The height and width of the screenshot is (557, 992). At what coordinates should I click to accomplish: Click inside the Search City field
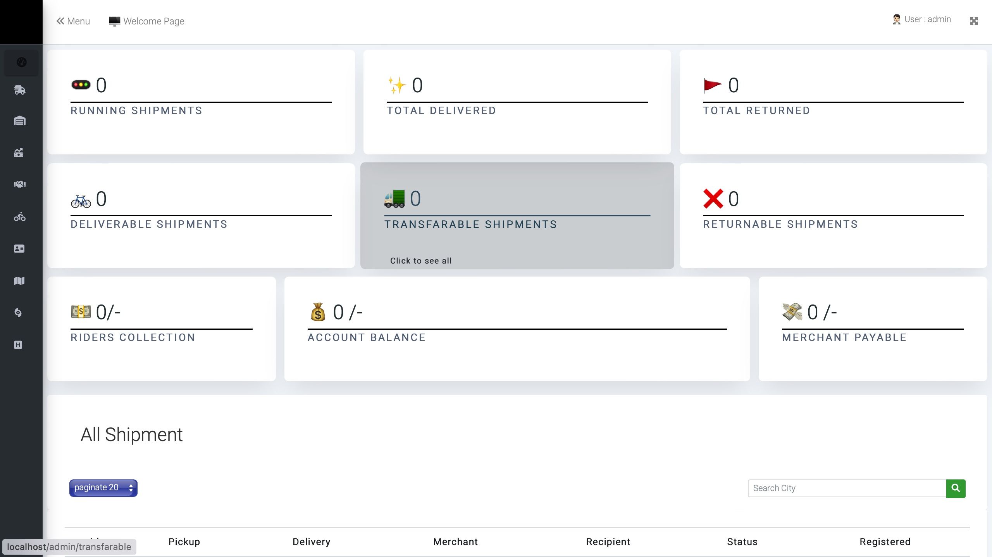pyautogui.click(x=846, y=488)
